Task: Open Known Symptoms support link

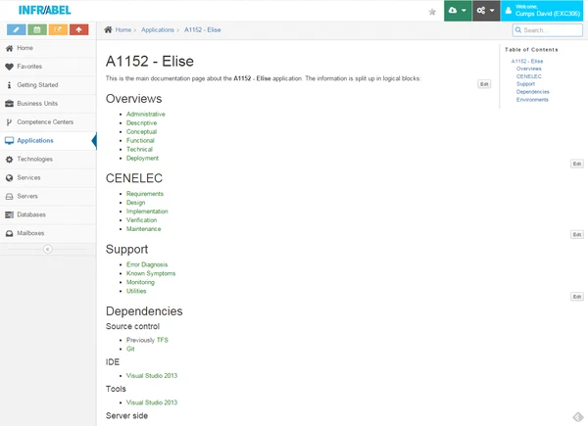Action: point(151,273)
